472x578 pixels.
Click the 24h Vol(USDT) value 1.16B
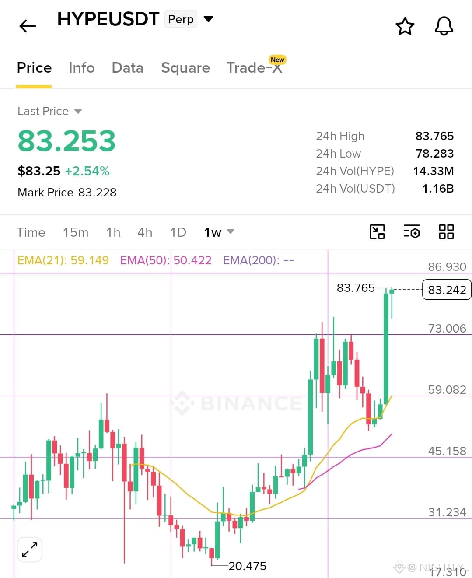[438, 189]
